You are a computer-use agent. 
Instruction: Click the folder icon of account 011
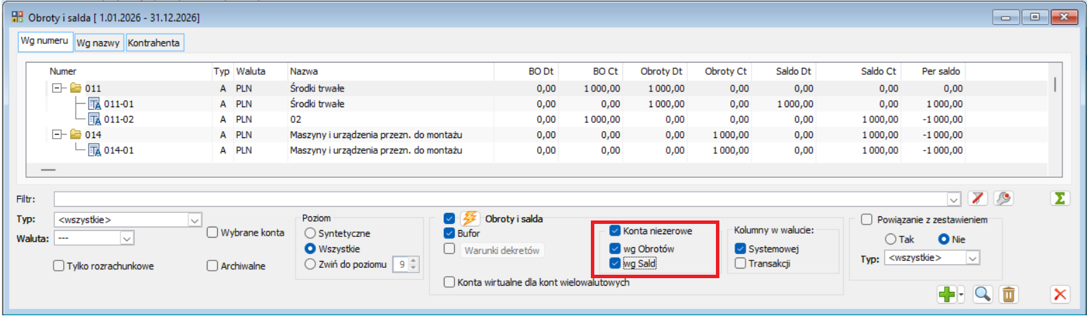76,88
